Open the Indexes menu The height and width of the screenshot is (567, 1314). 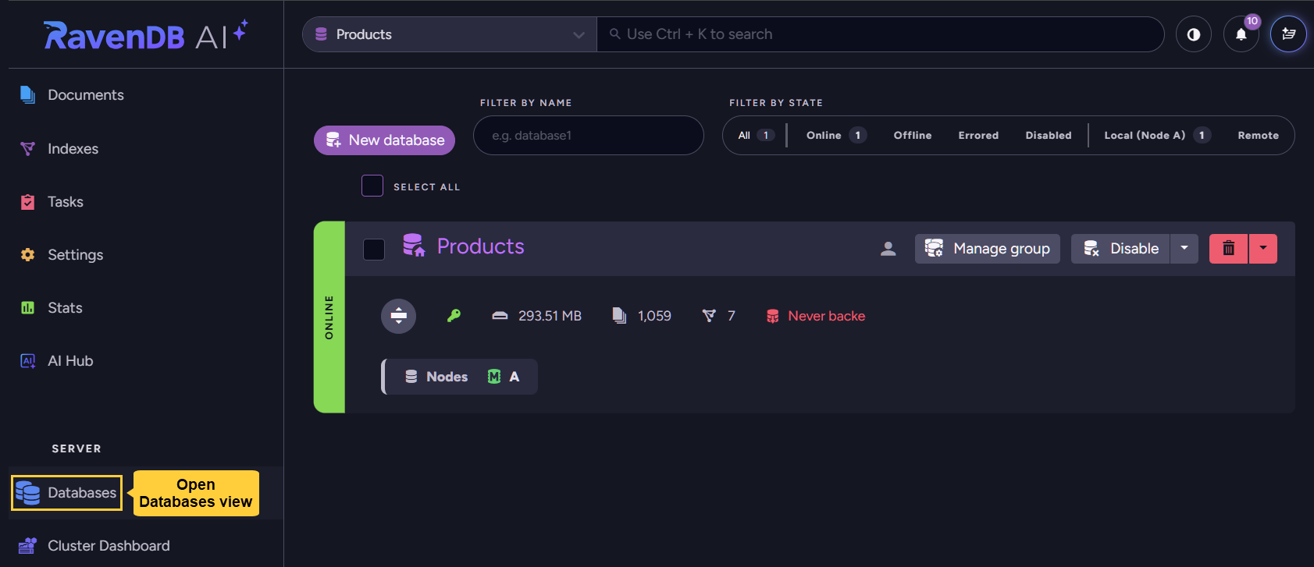pyautogui.click(x=73, y=148)
